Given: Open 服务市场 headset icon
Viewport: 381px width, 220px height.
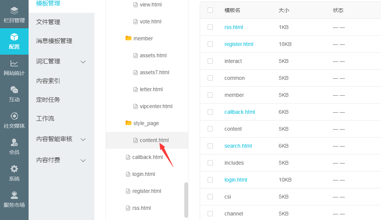Looking at the screenshot, I should coord(14,195).
